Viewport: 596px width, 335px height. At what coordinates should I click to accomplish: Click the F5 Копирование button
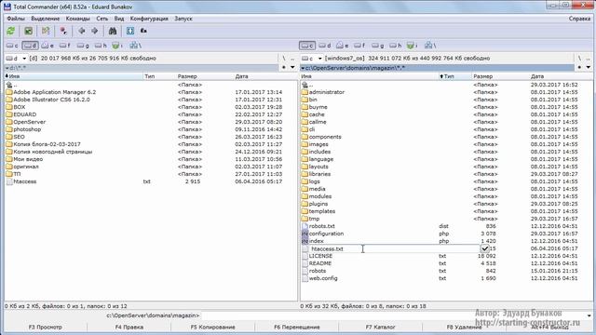213,327
